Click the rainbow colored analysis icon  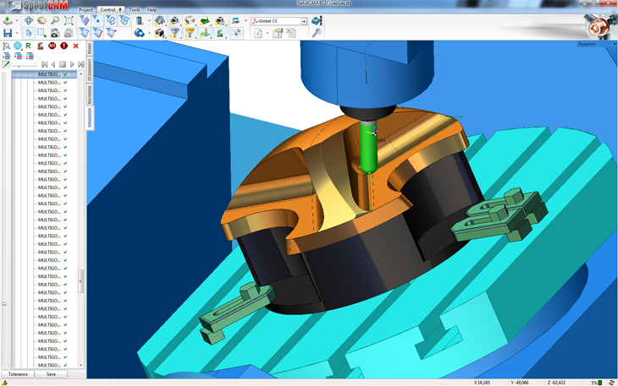tap(317, 20)
